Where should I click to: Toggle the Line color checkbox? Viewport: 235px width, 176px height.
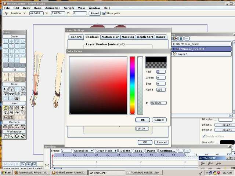(217, 142)
